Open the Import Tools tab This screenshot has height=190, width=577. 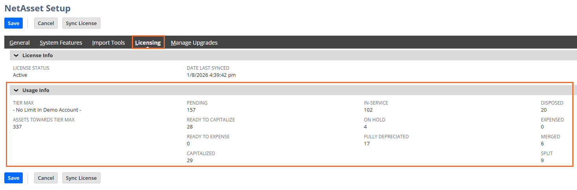[x=108, y=43]
